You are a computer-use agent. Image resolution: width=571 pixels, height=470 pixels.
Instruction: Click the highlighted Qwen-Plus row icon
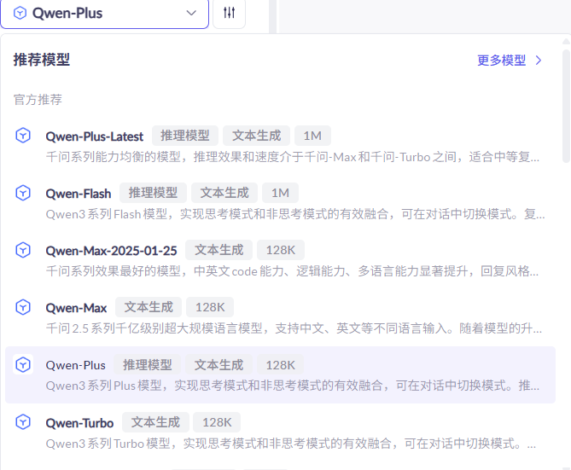coord(23,364)
